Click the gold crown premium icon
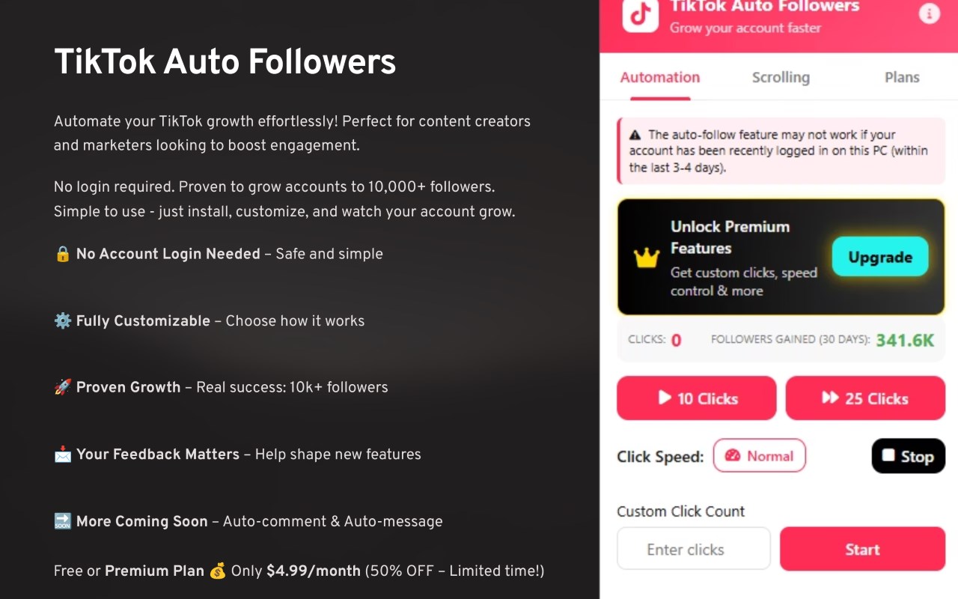958x599 pixels. [647, 258]
